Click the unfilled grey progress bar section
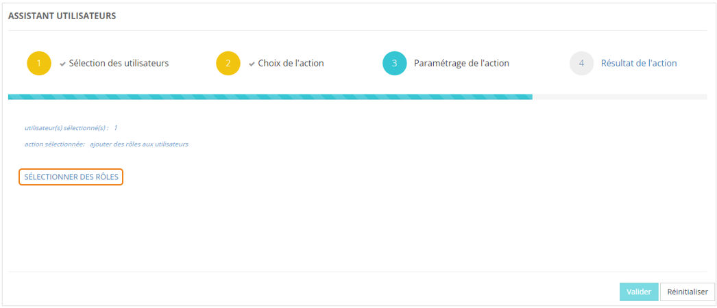Viewport: 717px width, 308px height. pyautogui.click(x=619, y=97)
